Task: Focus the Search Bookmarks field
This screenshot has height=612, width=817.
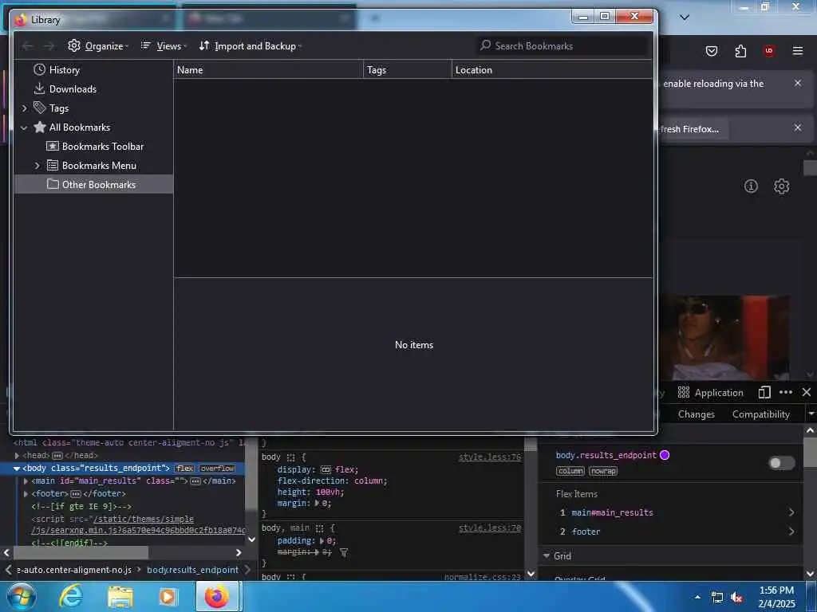Action: click(x=562, y=45)
